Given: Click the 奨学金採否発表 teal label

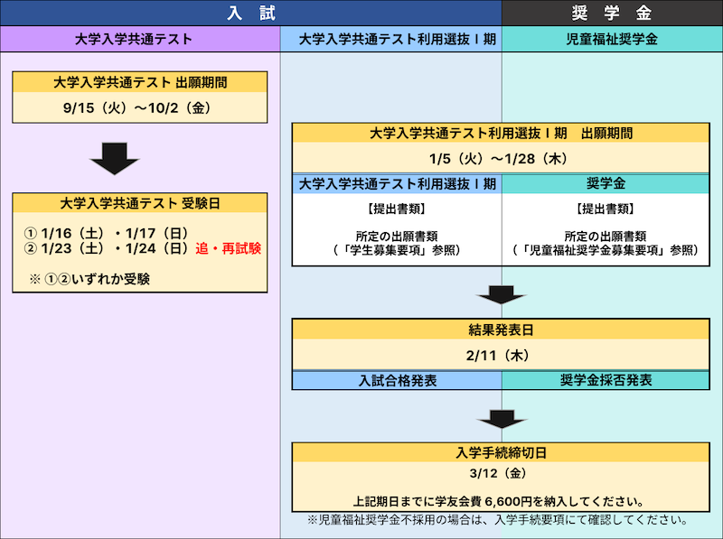Looking at the screenshot, I should 606,380.
